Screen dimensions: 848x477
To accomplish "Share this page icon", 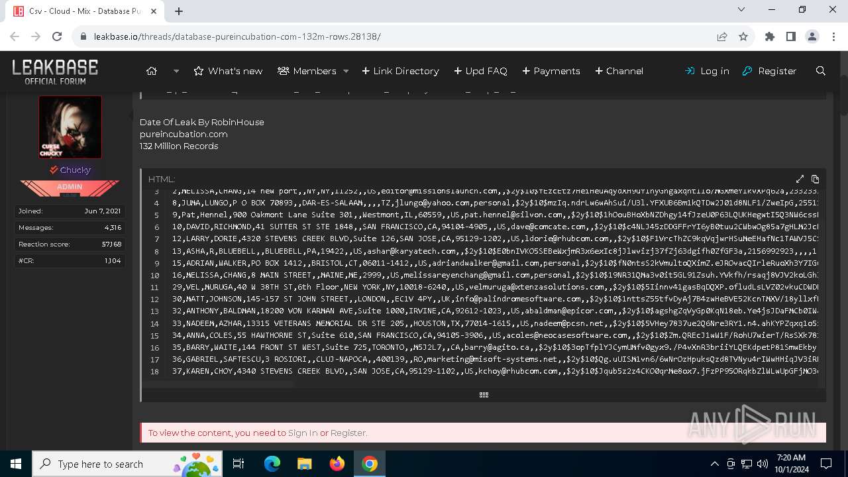I will pos(722,36).
